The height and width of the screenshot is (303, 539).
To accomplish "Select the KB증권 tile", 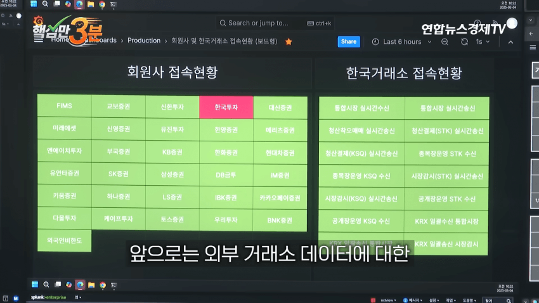I will (x=172, y=152).
